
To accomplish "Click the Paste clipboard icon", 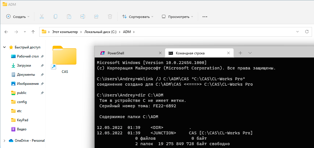I will click(x=69, y=17).
